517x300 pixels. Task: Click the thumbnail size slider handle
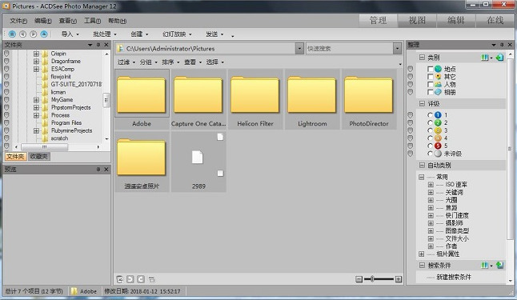pyautogui.click(x=372, y=279)
